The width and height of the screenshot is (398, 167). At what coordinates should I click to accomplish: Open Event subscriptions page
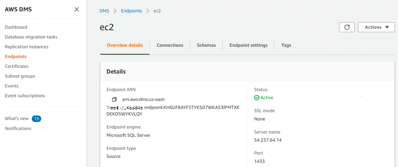pos(25,96)
